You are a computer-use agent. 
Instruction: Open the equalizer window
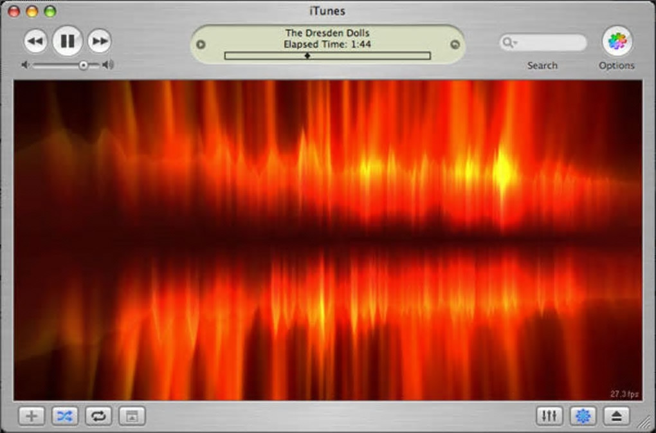click(x=549, y=416)
